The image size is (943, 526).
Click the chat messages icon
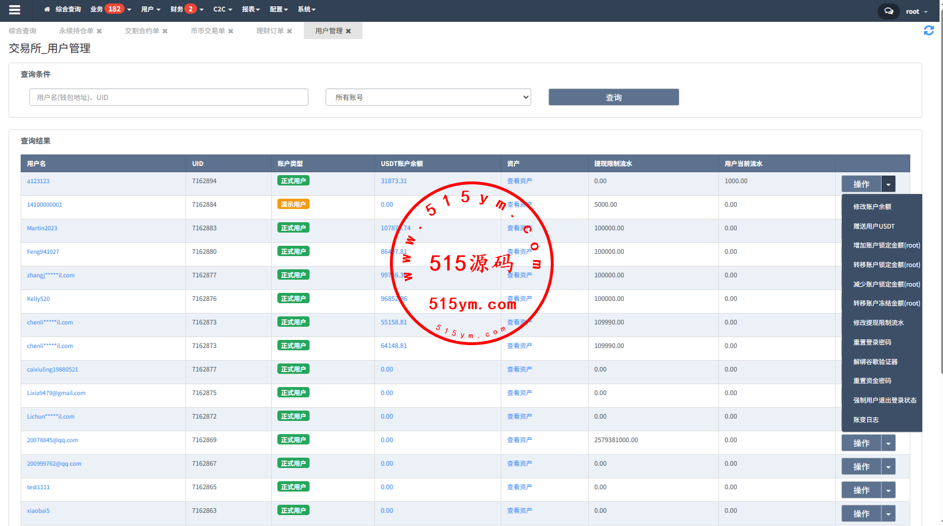888,11
